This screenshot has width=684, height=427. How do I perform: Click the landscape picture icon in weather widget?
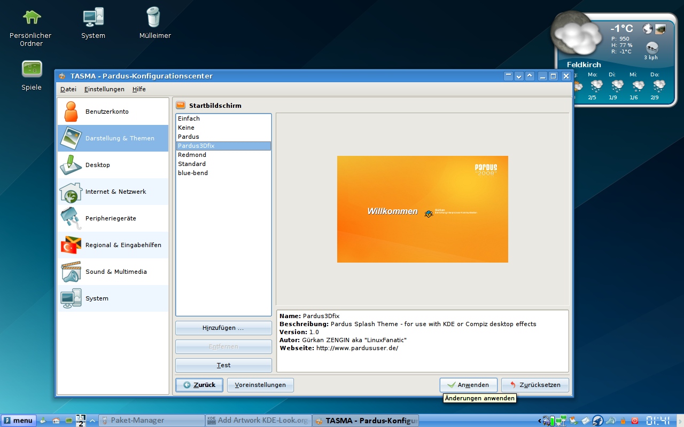660,29
